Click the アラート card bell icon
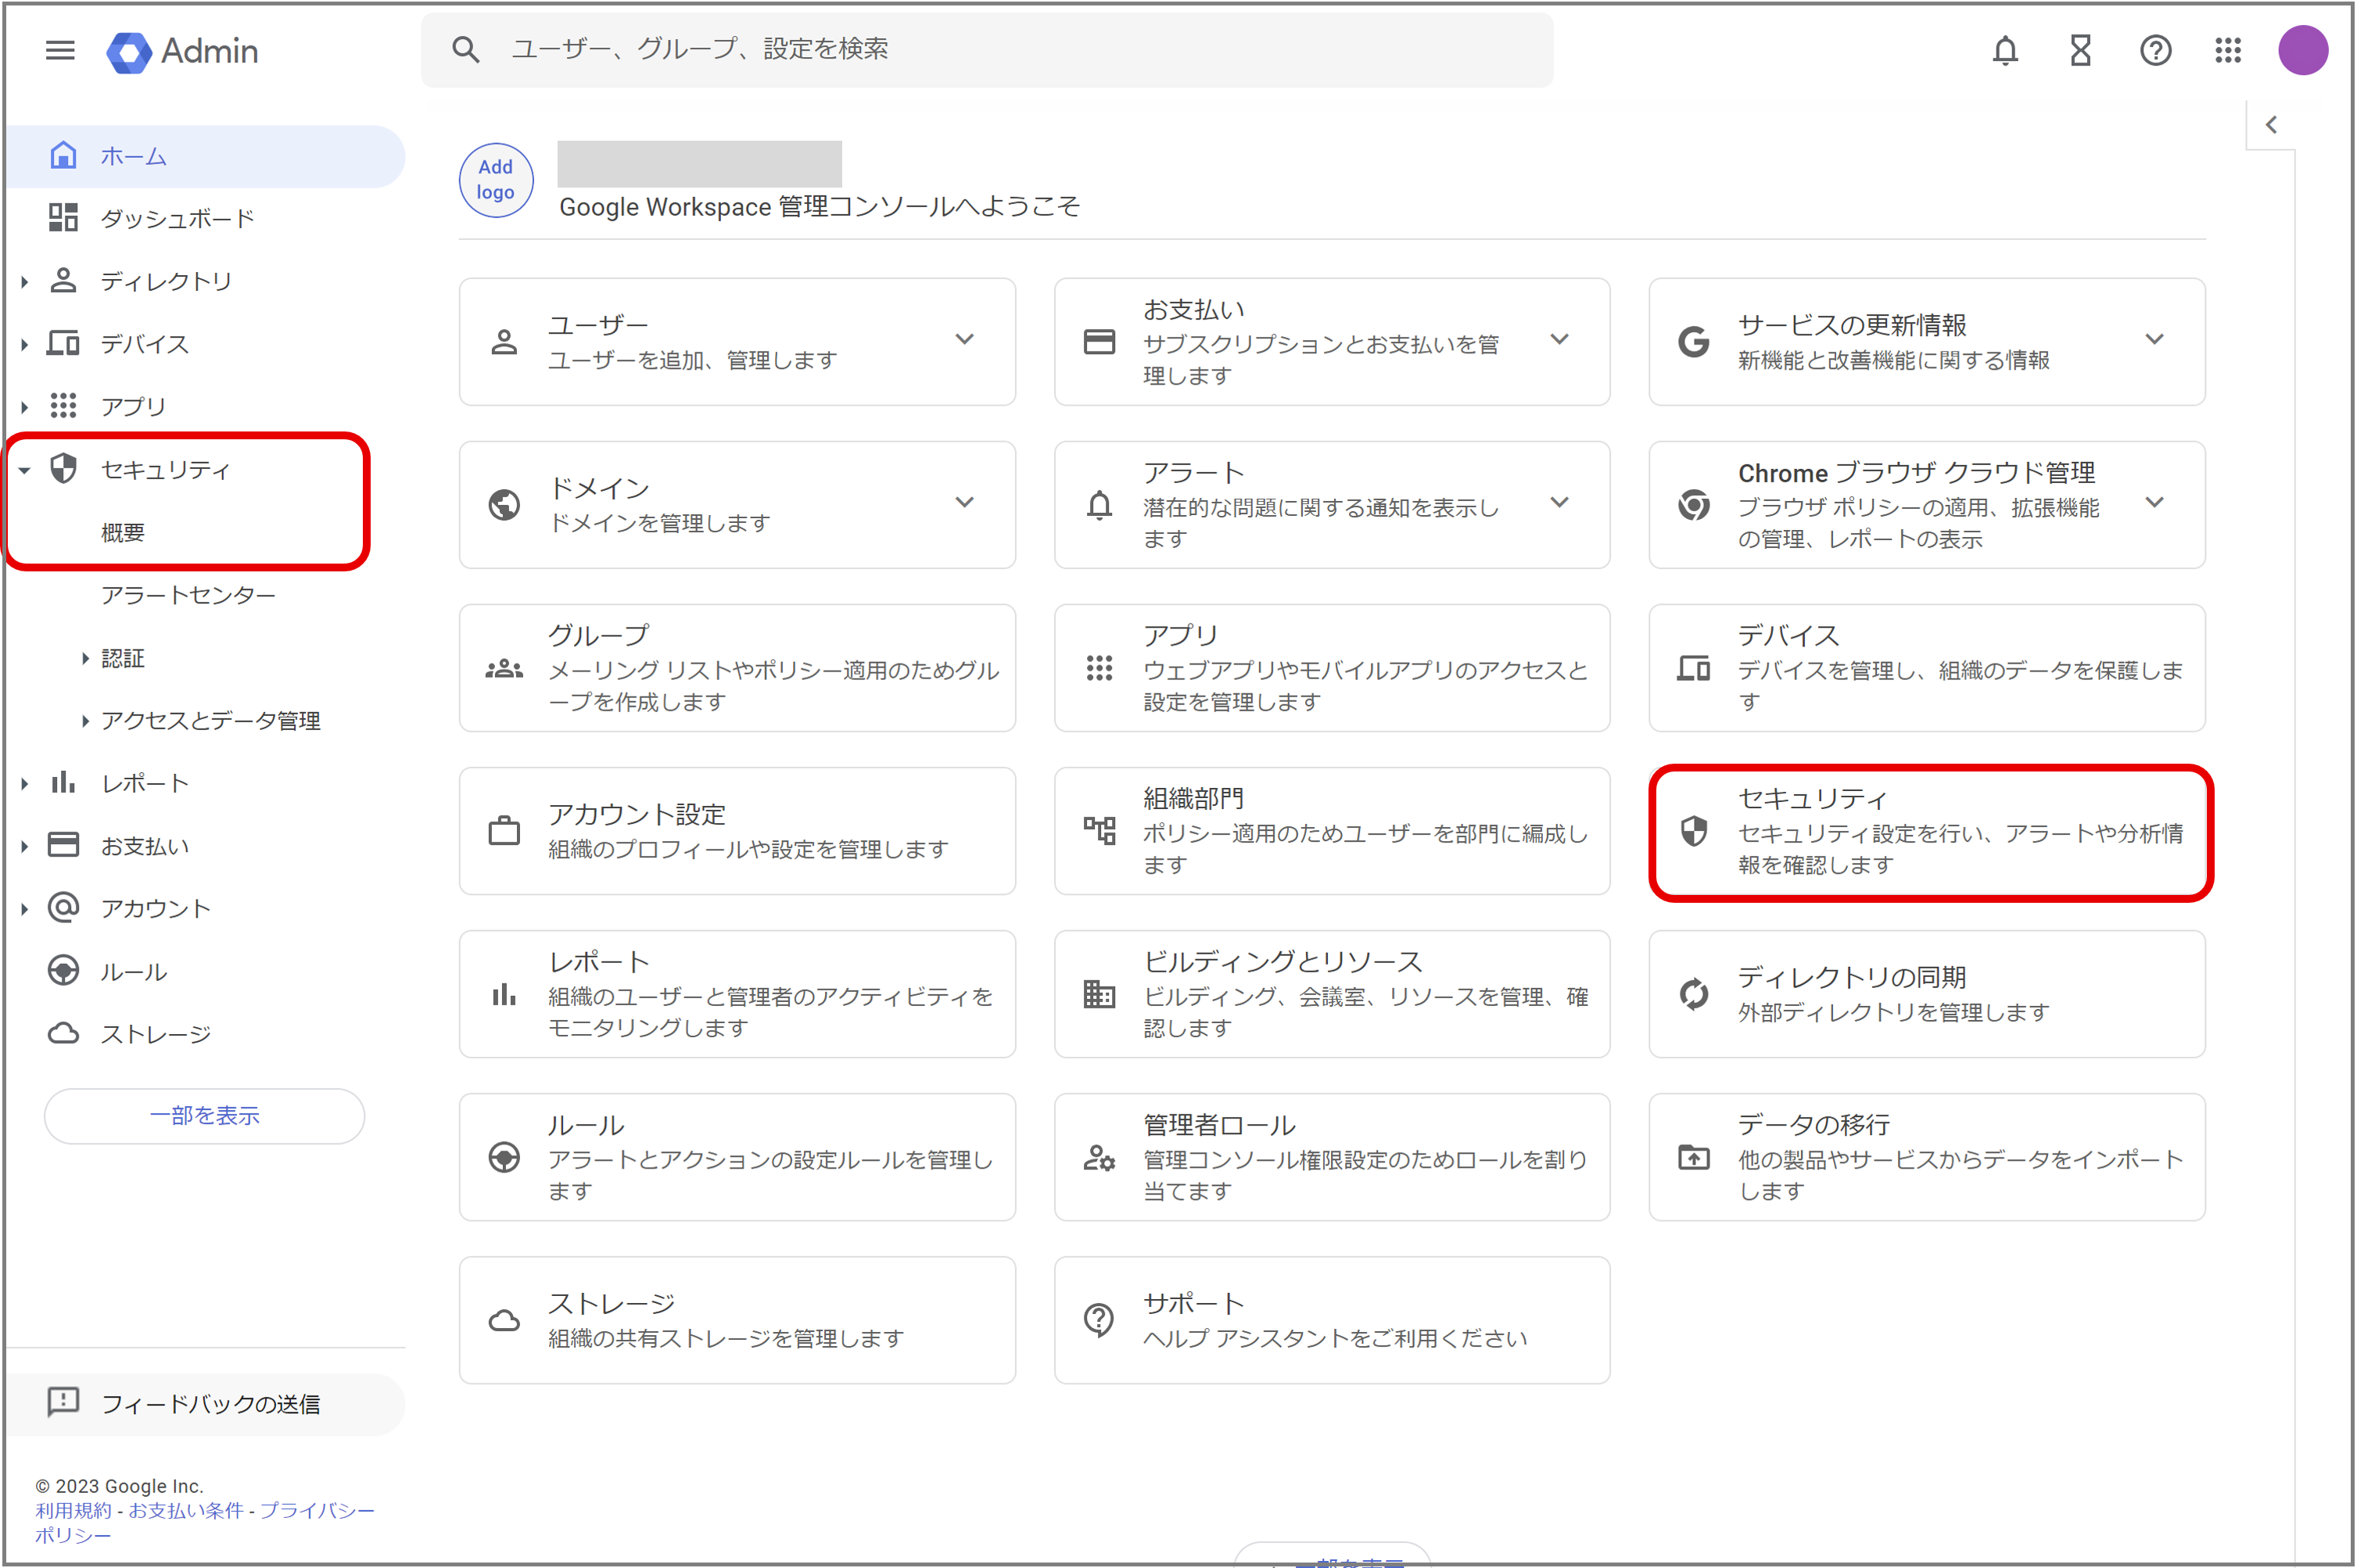The image size is (2357, 1568). coord(1099,505)
